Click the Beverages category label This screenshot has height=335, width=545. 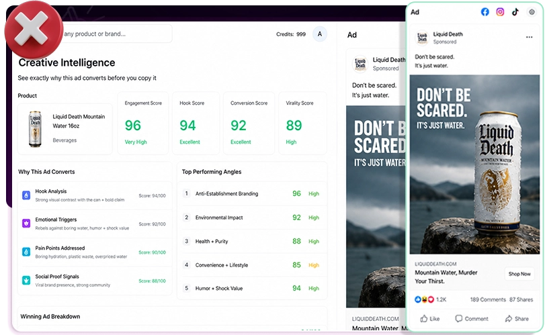point(65,140)
